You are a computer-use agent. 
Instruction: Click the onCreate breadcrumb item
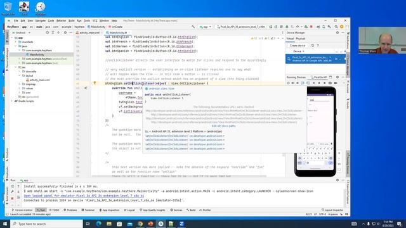[x=115, y=27]
